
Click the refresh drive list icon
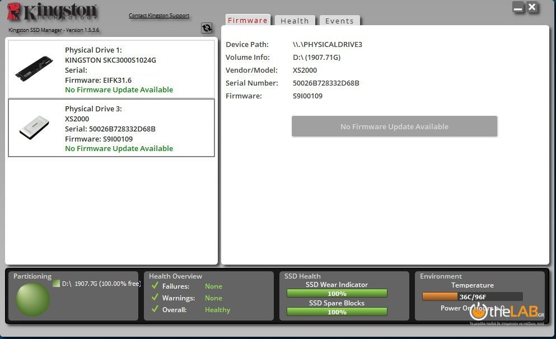pyautogui.click(x=207, y=28)
